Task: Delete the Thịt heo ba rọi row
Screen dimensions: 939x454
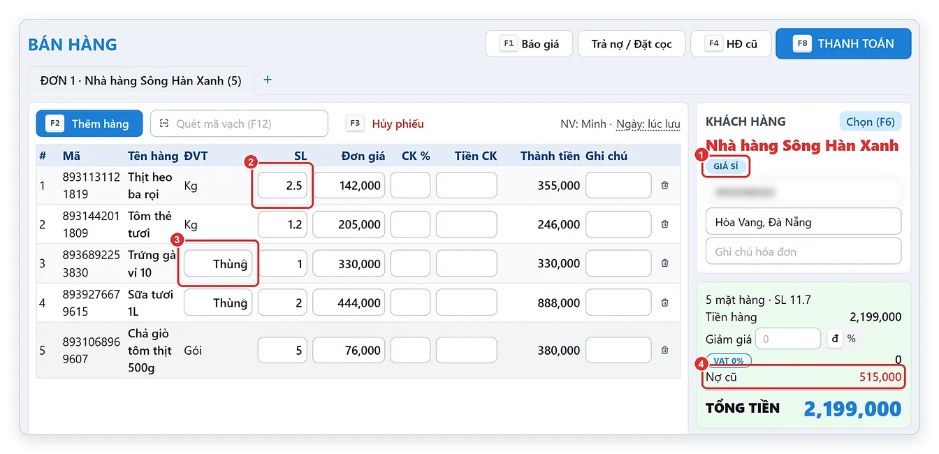Action: (x=664, y=186)
